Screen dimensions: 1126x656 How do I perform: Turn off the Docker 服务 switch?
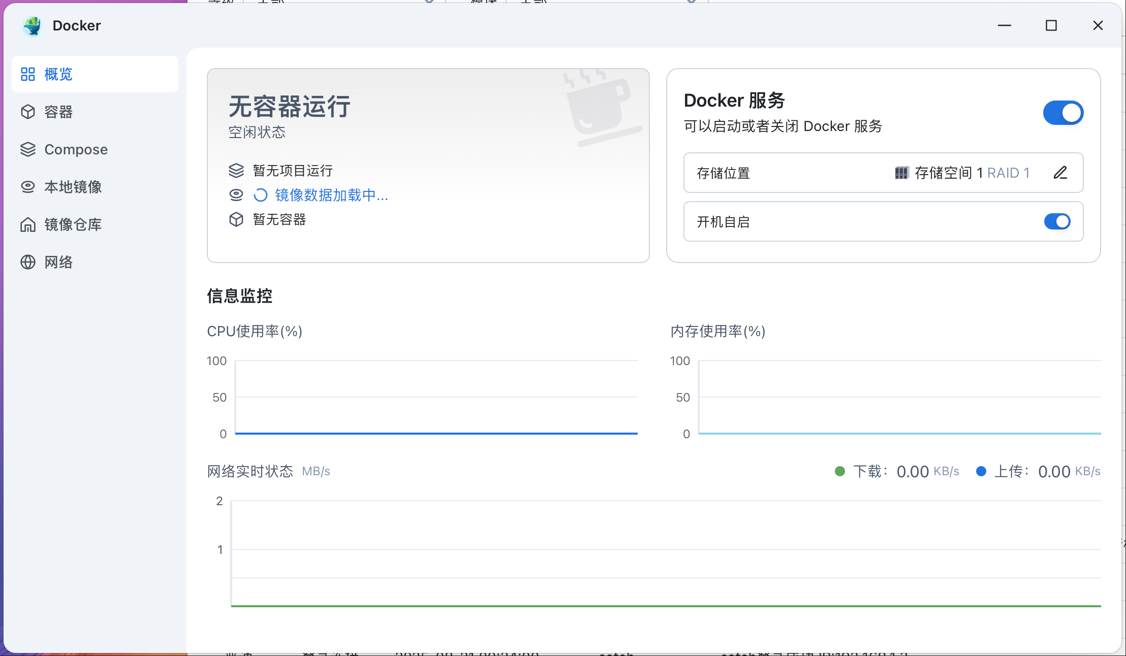pos(1063,113)
